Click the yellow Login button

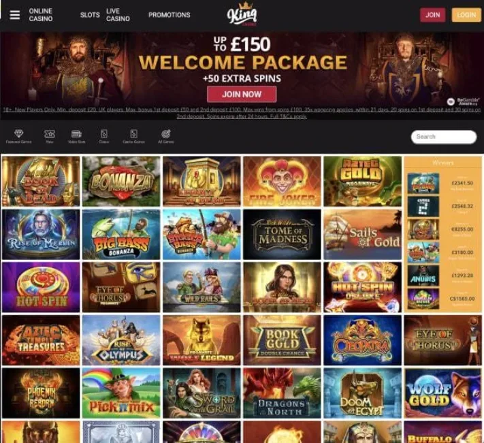coord(466,15)
